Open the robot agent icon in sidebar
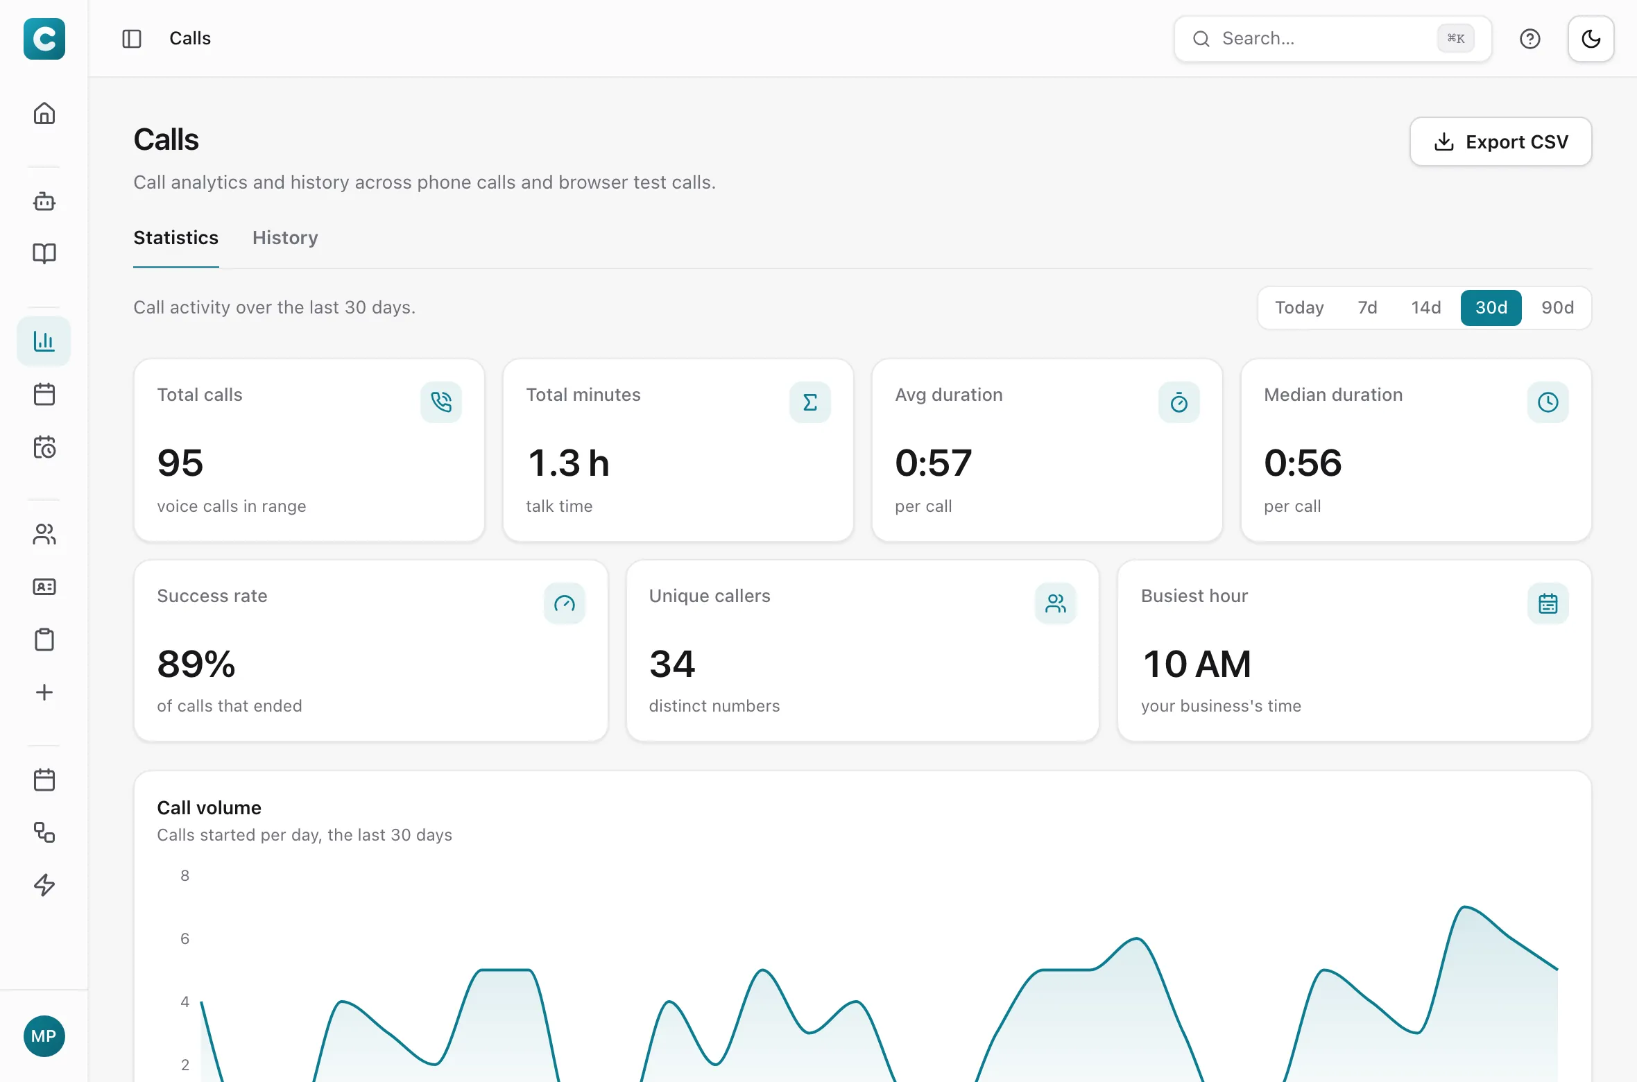Viewport: 1637px width, 1082px height. (x=44, y=201)
